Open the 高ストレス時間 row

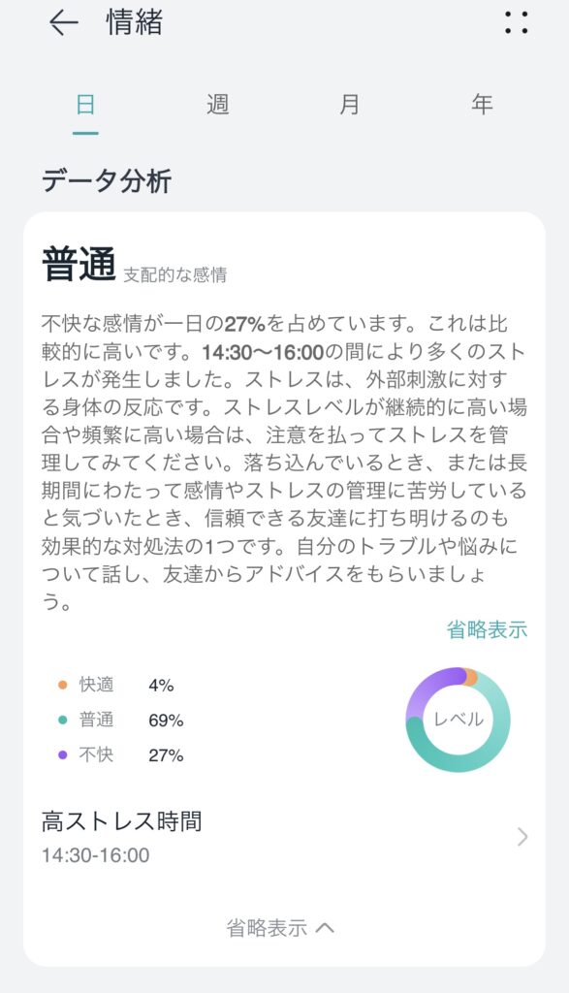pyautogui.click(x=284, y=837)
